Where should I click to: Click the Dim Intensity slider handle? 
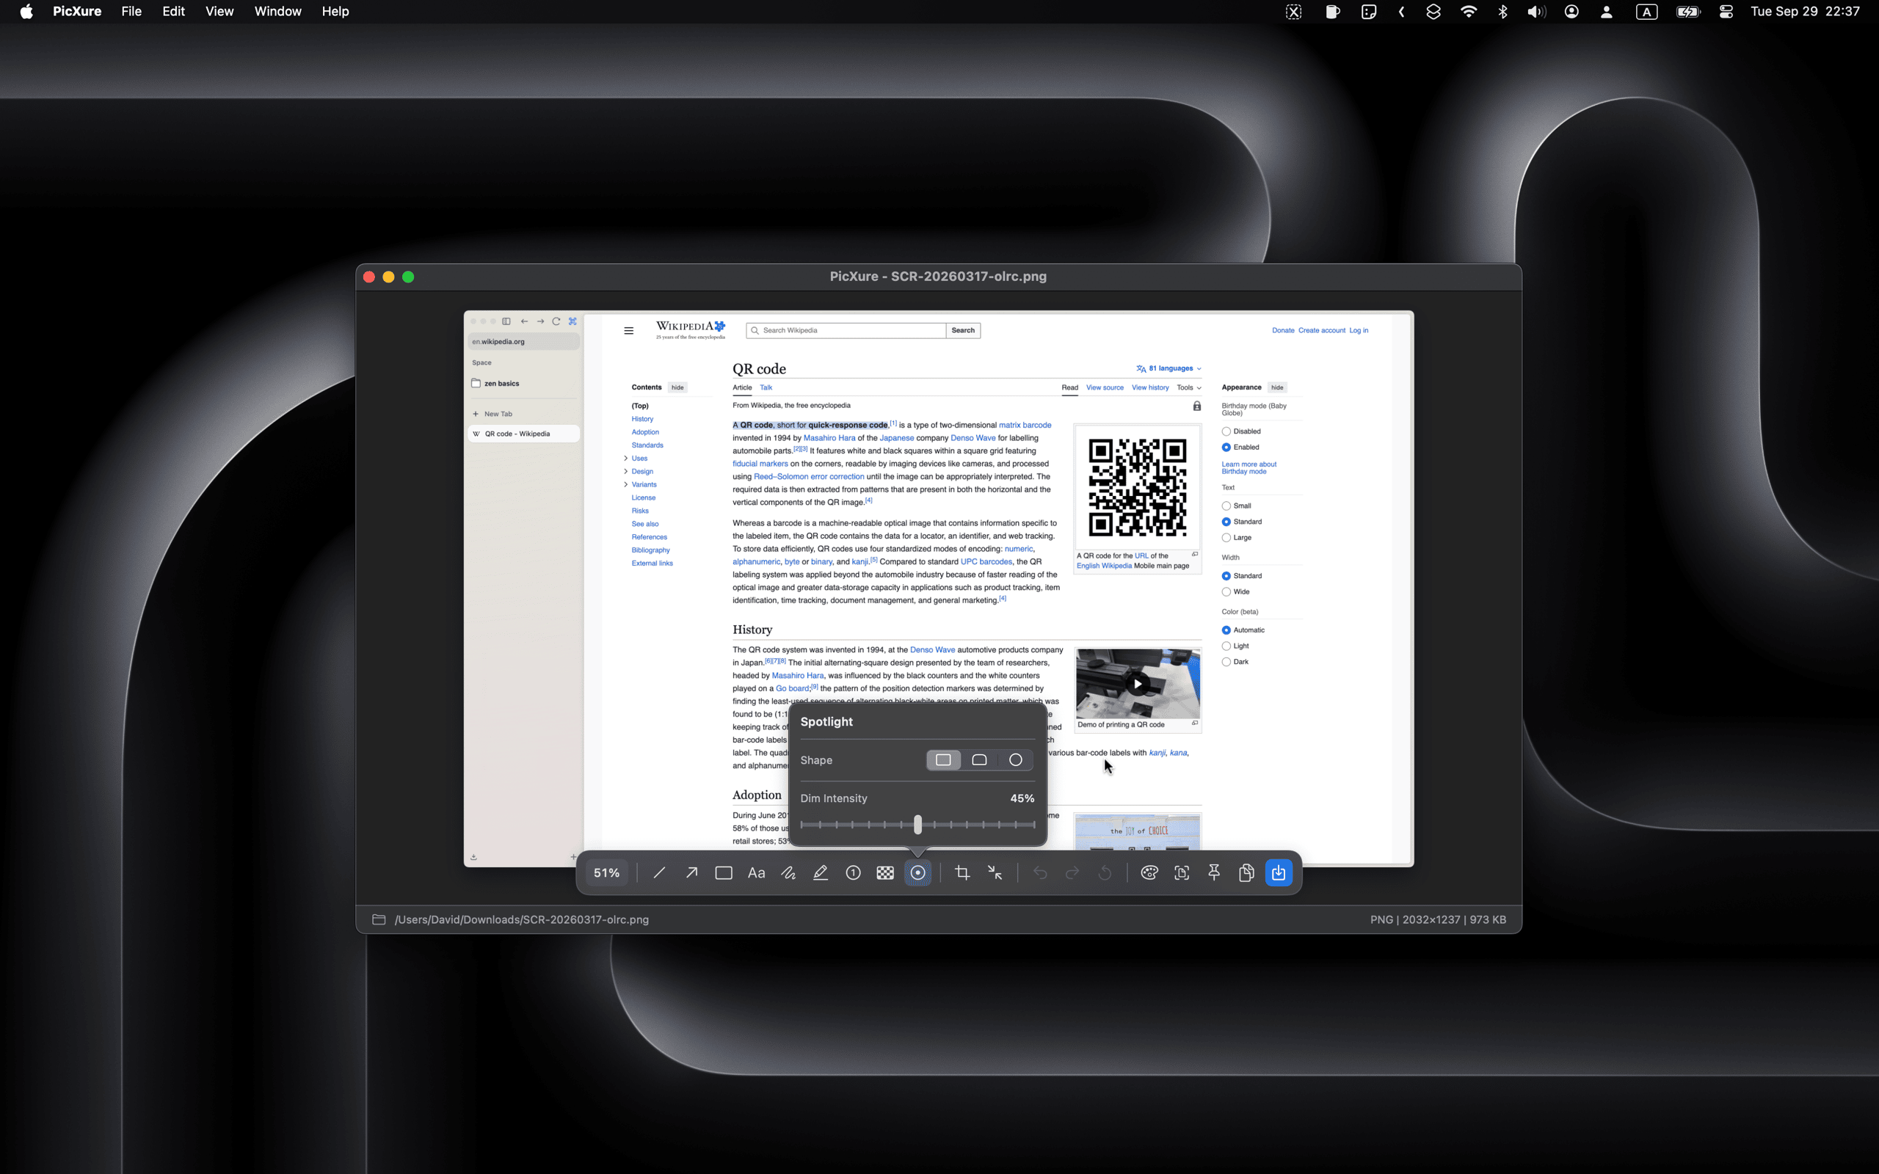pyautogui.click(x=917, y=825)
